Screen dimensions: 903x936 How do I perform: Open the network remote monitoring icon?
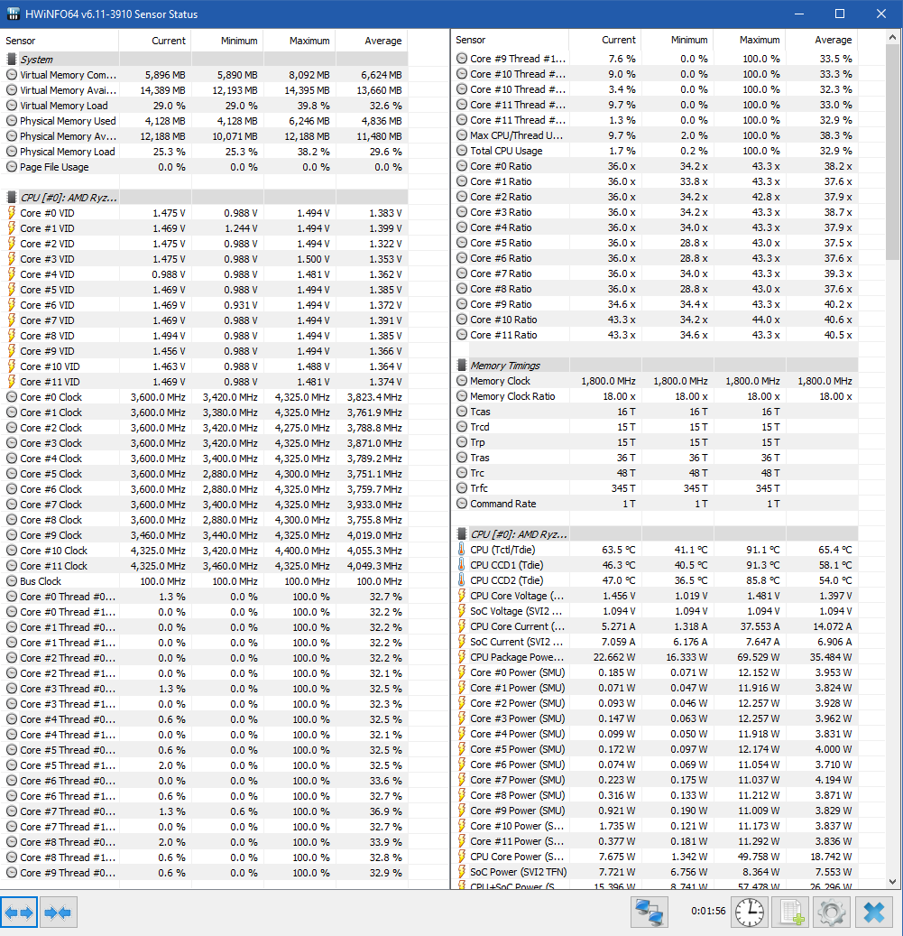[649, 913]
